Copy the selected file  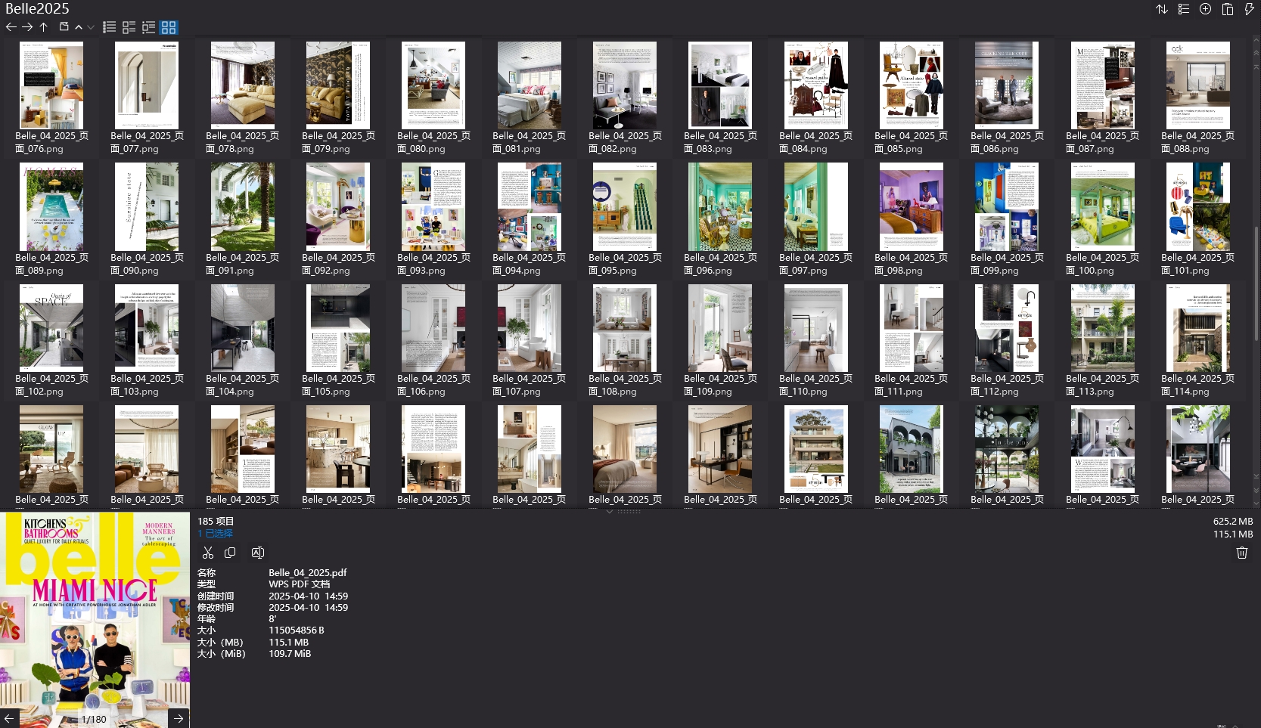click(230, 553)
